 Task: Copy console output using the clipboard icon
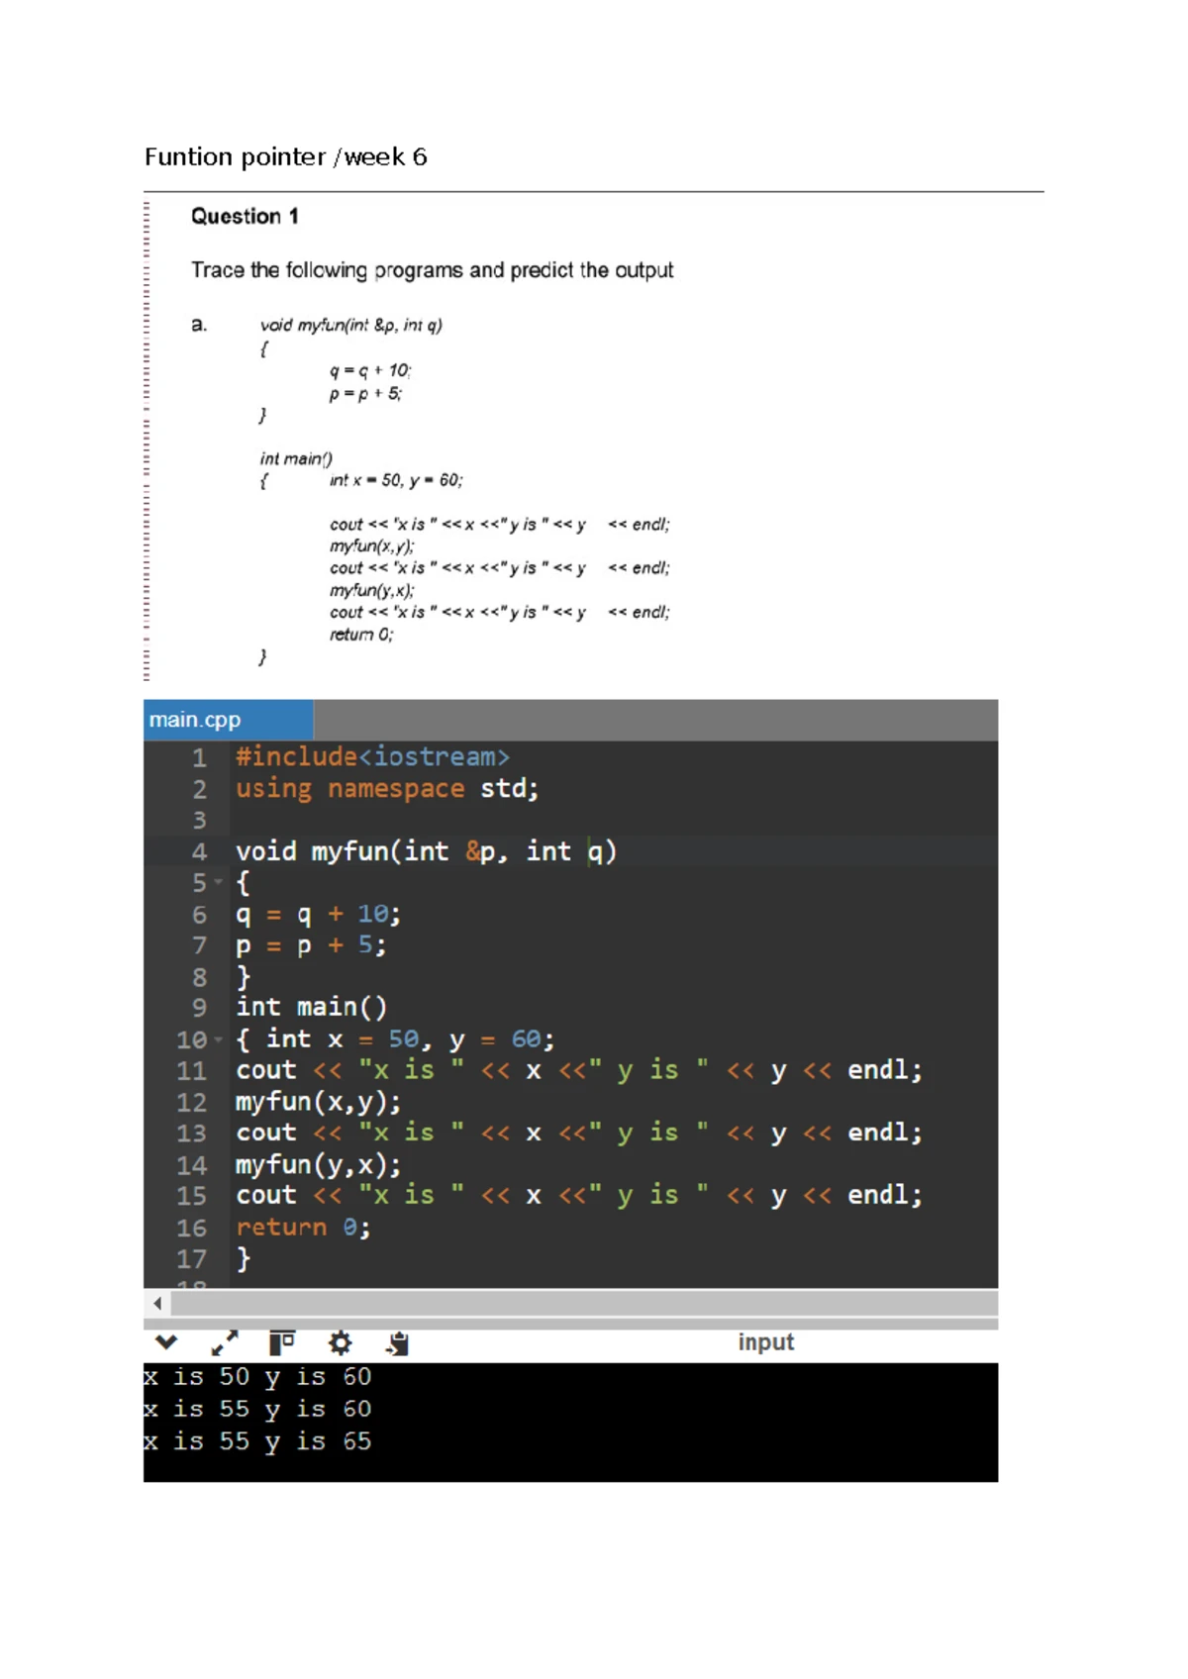398,1342
